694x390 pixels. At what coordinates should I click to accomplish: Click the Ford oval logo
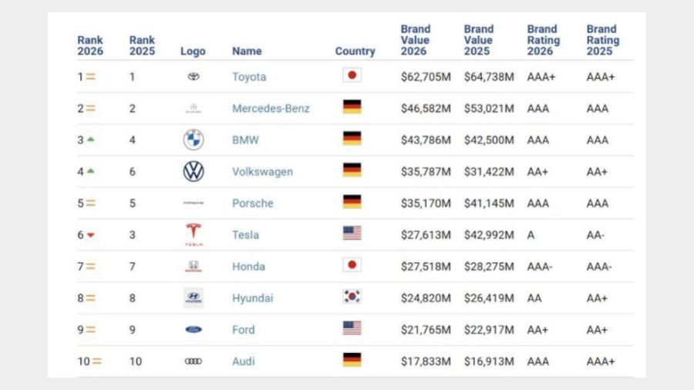(194, 329)
